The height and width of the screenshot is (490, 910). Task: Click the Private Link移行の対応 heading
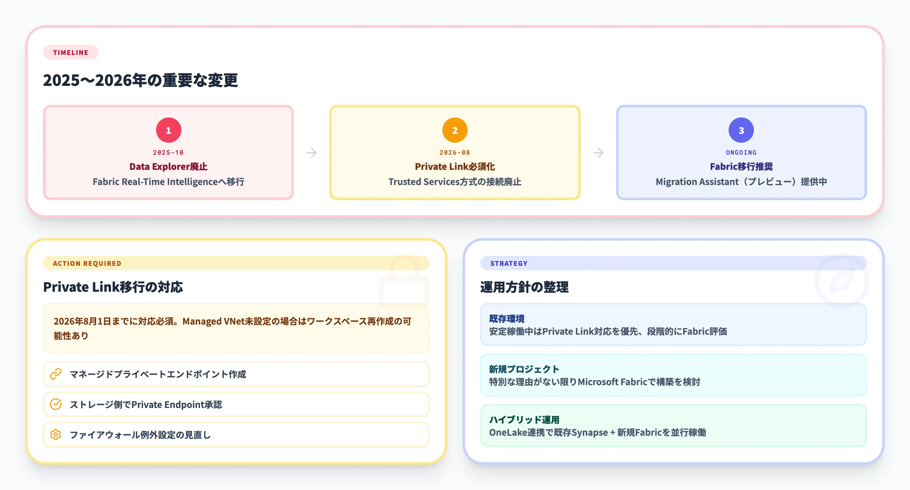point(113,287)
